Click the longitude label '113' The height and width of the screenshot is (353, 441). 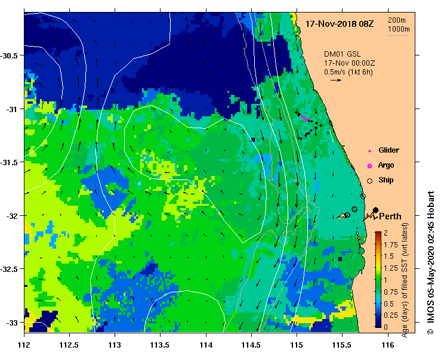coord(115,345)
